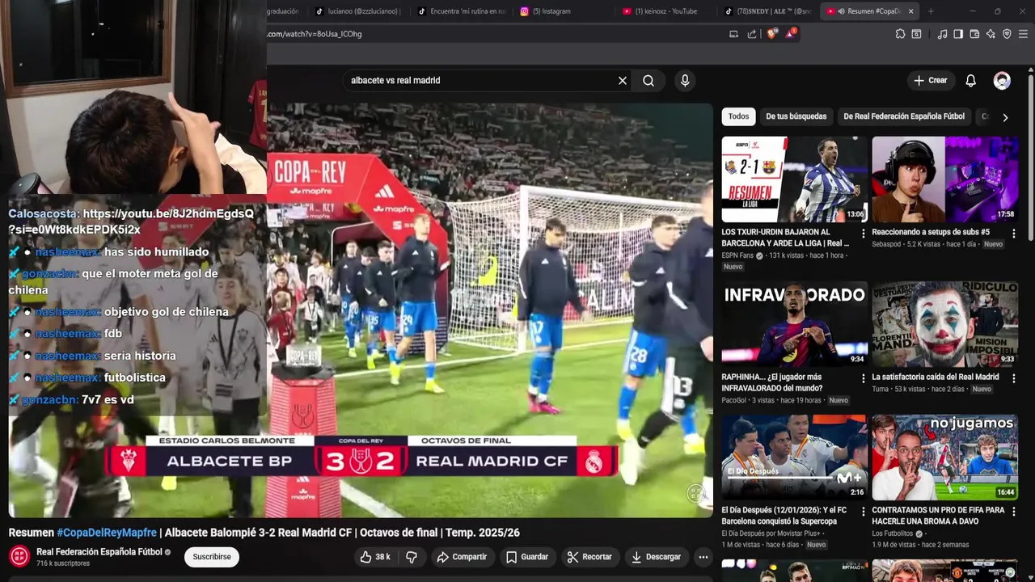
Task: Open options menu for TXURI-URDIN video
Action: pos(863,233)
